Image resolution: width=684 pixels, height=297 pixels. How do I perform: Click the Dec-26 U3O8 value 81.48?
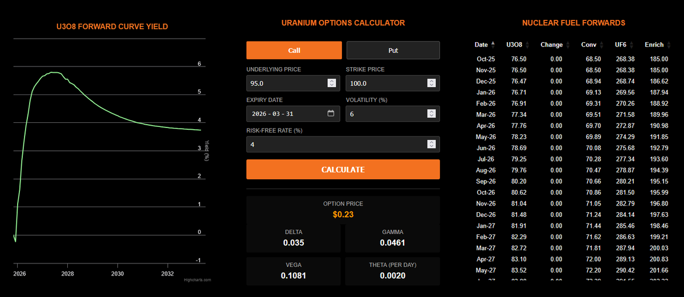[516, 215]
